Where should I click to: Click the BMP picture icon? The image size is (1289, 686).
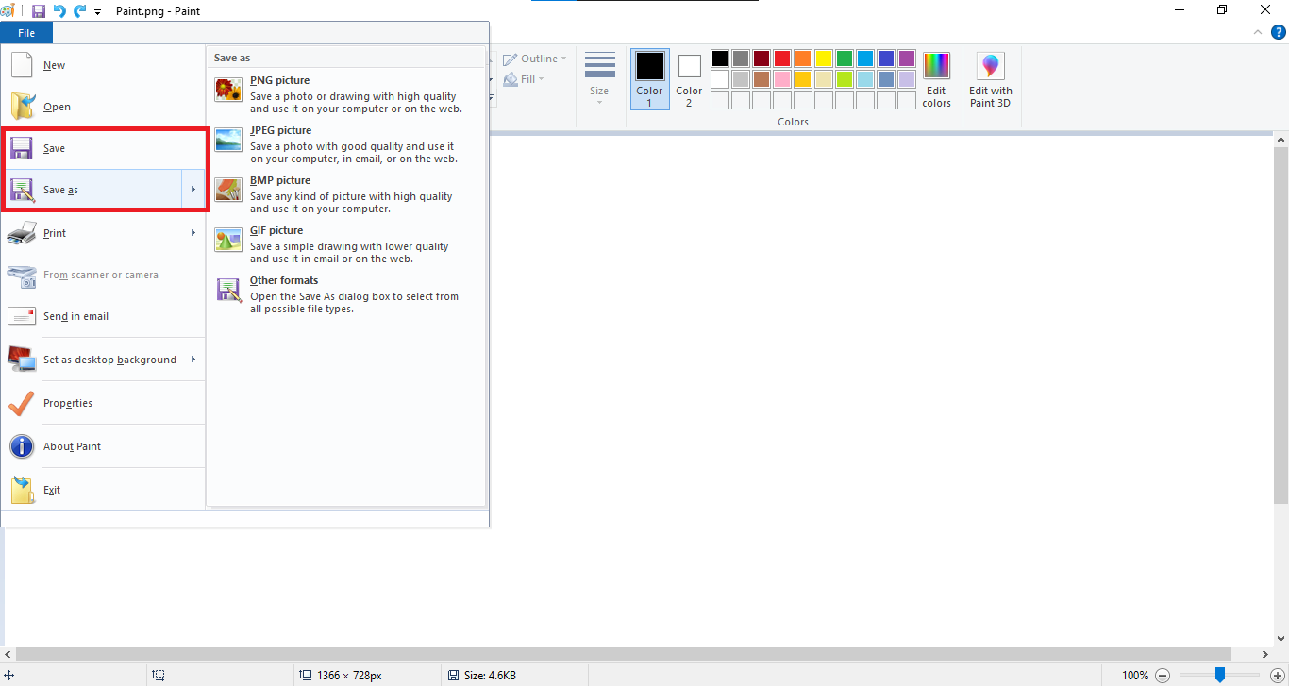(228, 190)
